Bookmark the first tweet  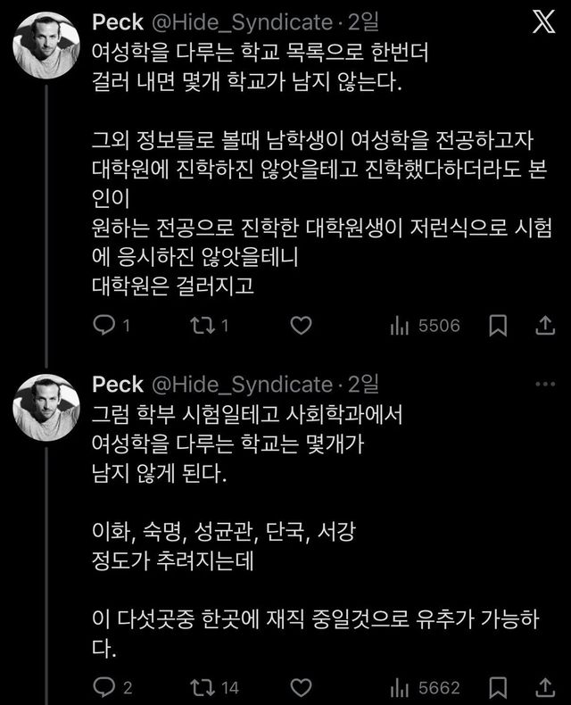[x=499, y=327]
